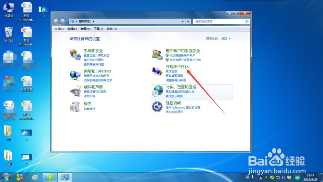Click the 备份您的计算机 link
The height and width of the screenshot is (182, 323).
[x=94, y=60]
